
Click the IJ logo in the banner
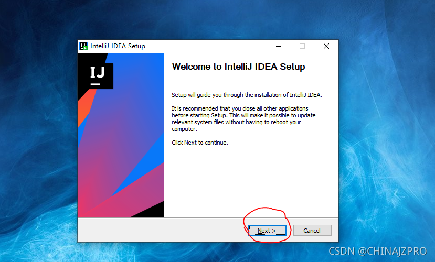click(98, 75)
